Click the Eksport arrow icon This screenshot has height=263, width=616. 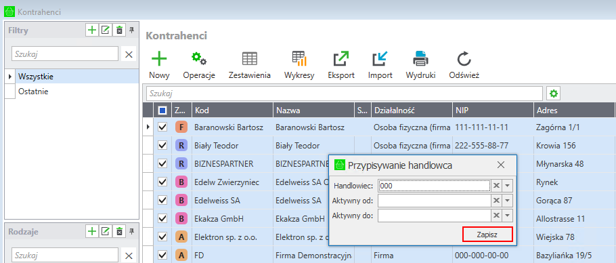(341, 59)
